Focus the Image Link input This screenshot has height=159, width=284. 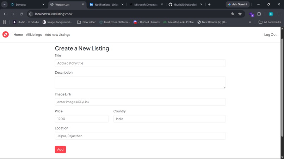[x=140, y=102]
